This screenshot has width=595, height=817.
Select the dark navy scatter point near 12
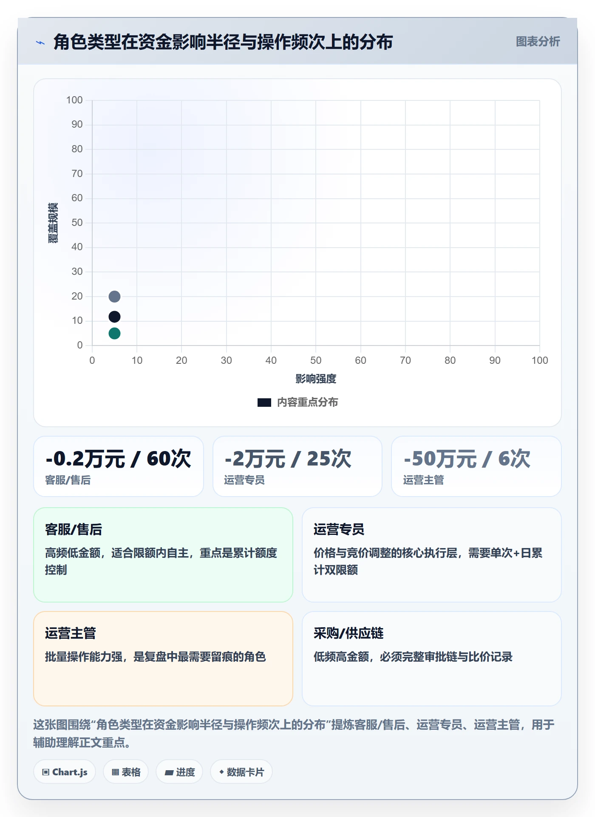[x=114, y=317]
